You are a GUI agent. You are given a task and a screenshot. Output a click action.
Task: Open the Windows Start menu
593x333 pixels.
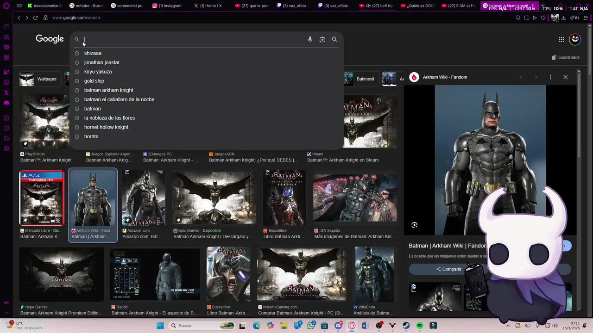[160, 326]
